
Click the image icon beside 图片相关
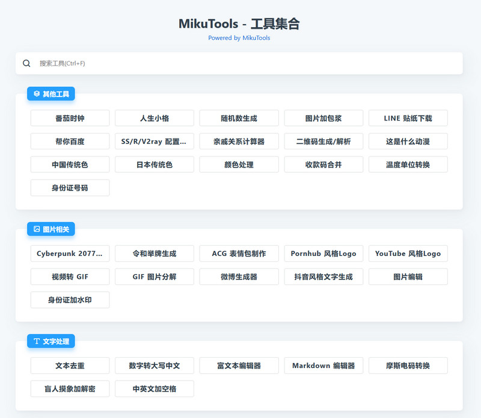click(x=37, y=229)
